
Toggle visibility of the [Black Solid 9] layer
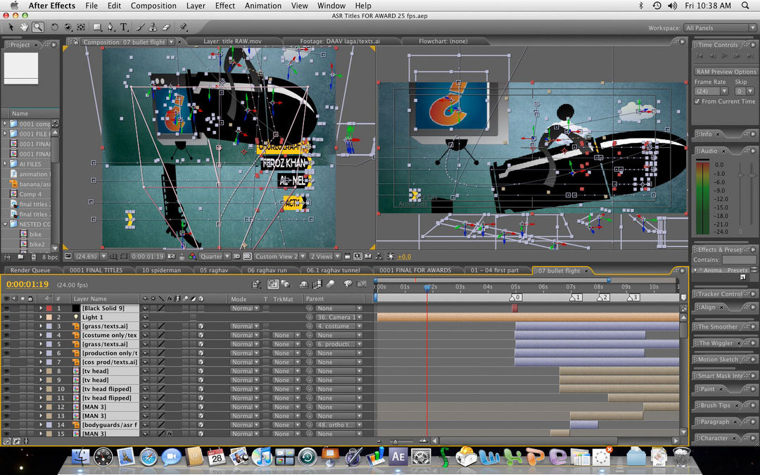coord(6,308)
